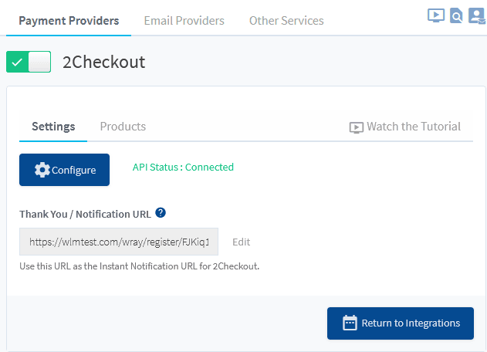The image size is (487, 352).
Task: Select the Settings sub-tab
Action: tap(53, 127)
